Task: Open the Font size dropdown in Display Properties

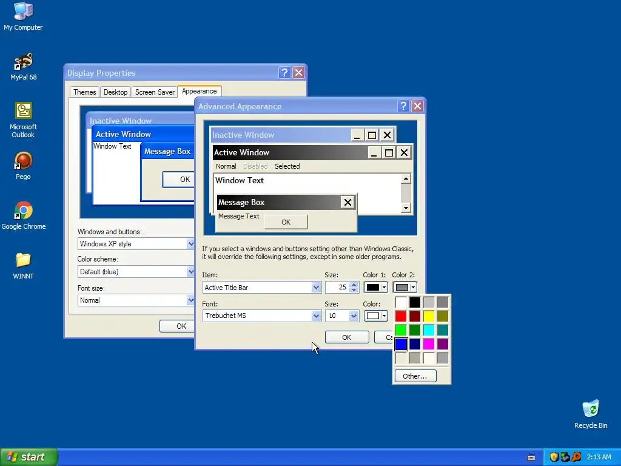Action: click(x=190, y=300)
